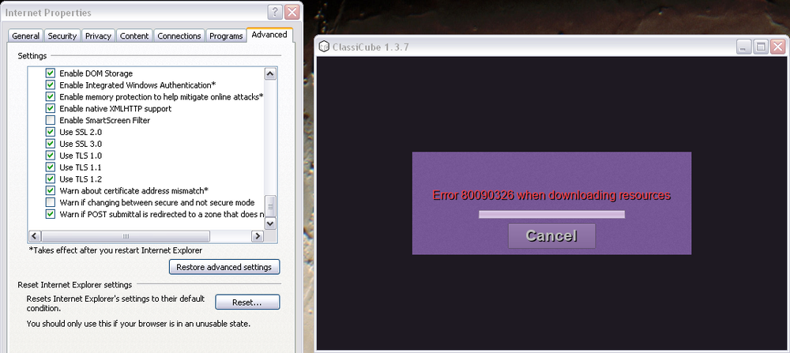Switch to the Content tab
Viewport: 790px width, 353px height.
pos(134,36)
